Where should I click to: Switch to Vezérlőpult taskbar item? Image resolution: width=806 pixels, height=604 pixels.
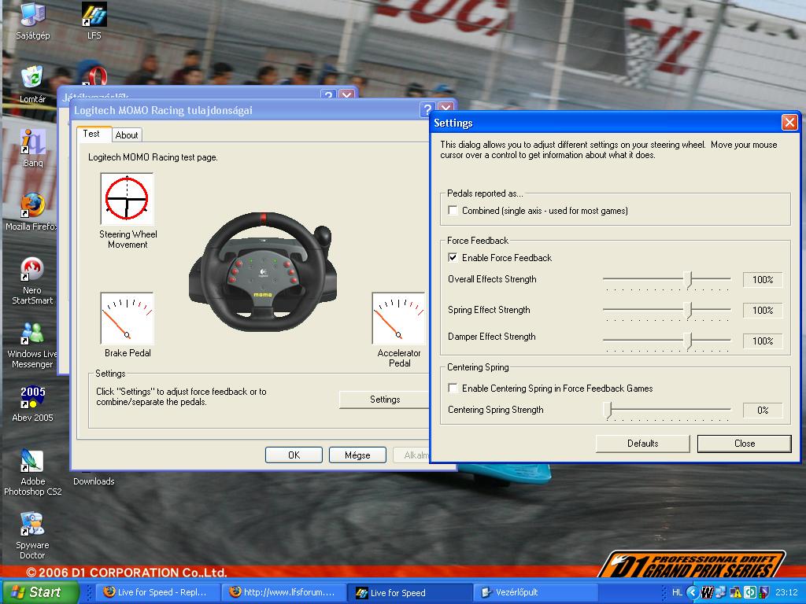click(x=535, y=592)
